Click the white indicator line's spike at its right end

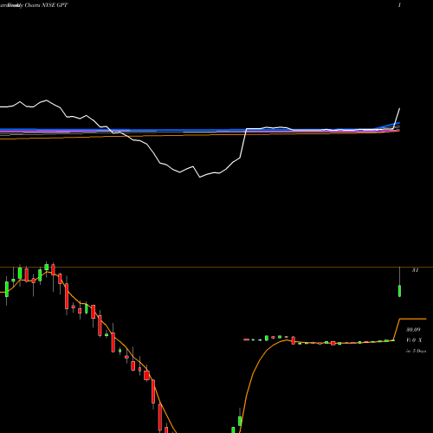pos(399,109)
